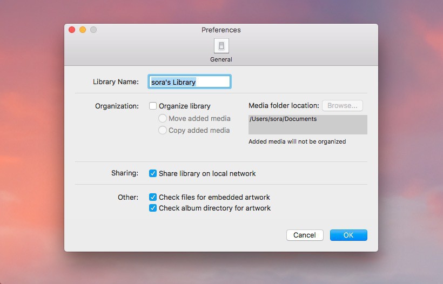
Task: Toggle Check album directory for artwork
Action: tap(153, 208)
